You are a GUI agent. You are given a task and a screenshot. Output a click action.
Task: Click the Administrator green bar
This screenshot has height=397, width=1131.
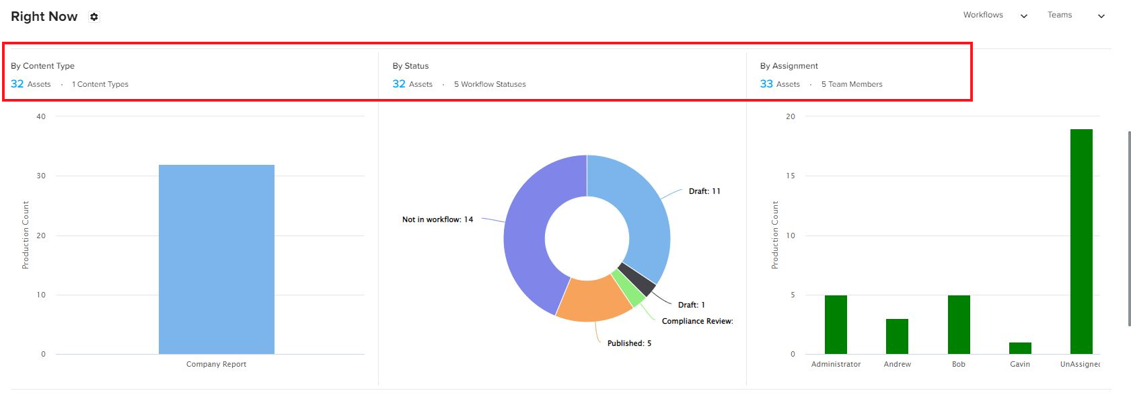click(836, 324)
